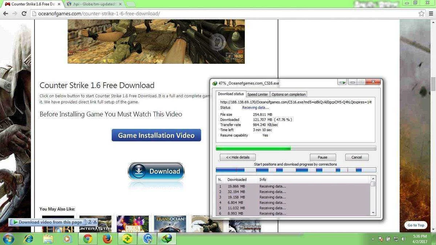
Task: Click the IDM icon in the download dialog title
Action: (215, 83)
